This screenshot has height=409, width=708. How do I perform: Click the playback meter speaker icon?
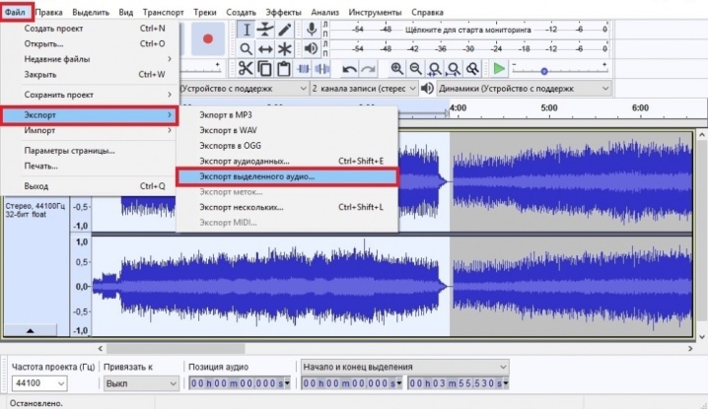point(311,48)
